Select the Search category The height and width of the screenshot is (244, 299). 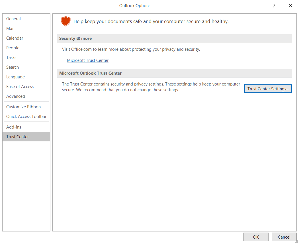click(26, 67)
